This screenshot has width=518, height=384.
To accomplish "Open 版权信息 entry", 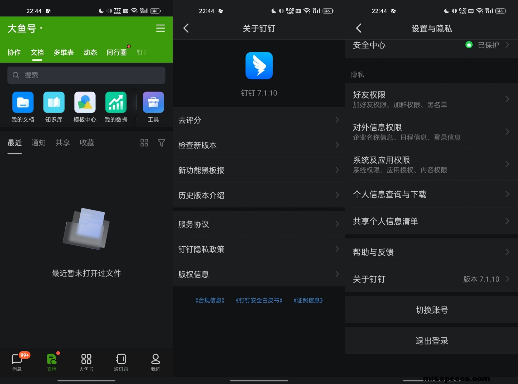I will click(x=259, y=274).
